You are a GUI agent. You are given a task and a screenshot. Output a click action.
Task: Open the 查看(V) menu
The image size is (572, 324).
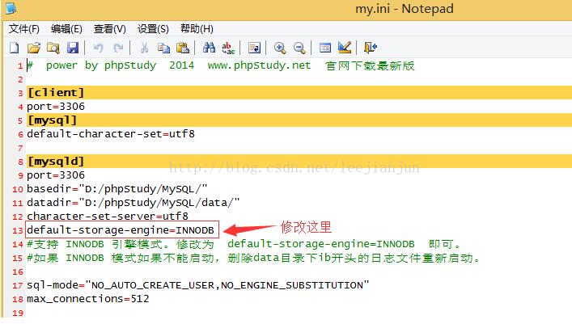(110, 28)
